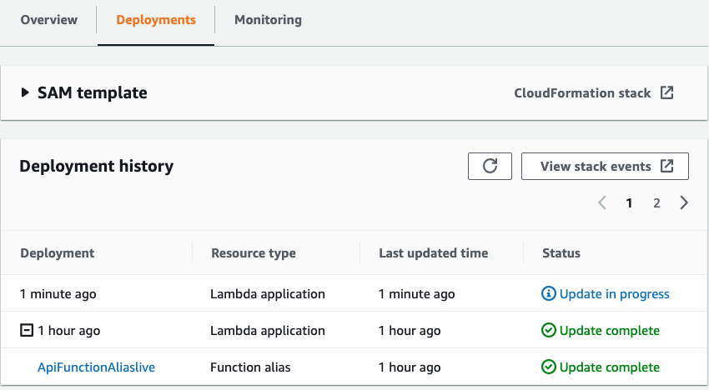Image resolution: width=709 pixels, height=390 pixels.
Task: Open the CloudFormation stack link
Action: pos(582,92)
